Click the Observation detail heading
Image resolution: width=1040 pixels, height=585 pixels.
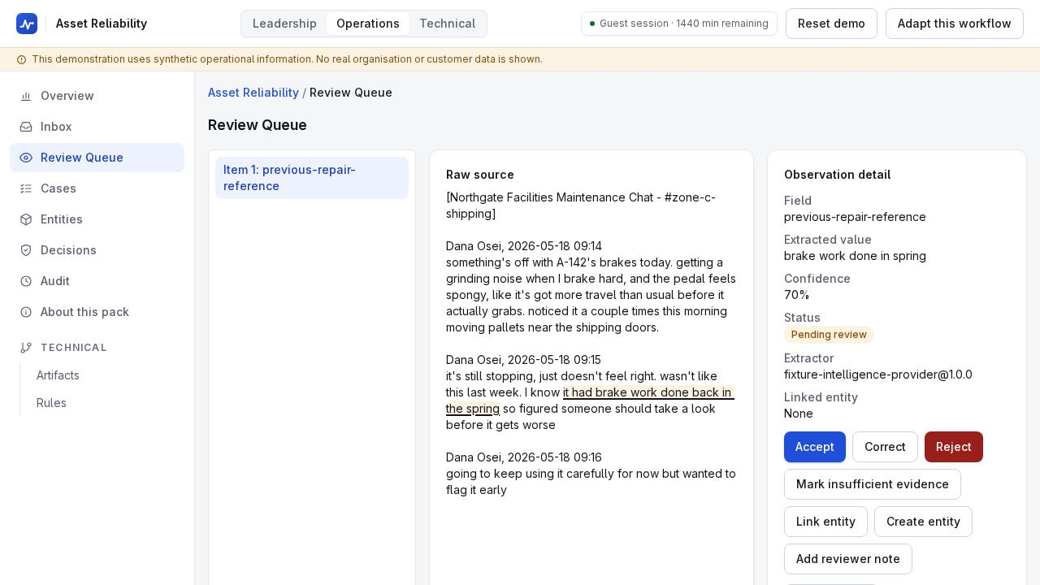click(838, 175)
